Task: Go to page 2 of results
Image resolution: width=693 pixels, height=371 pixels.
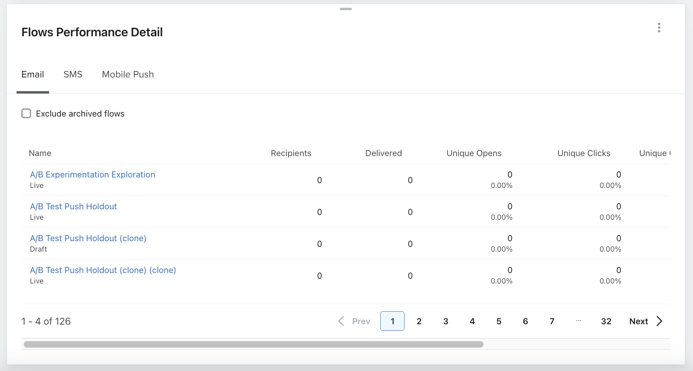Action: [x=419, y=321]
